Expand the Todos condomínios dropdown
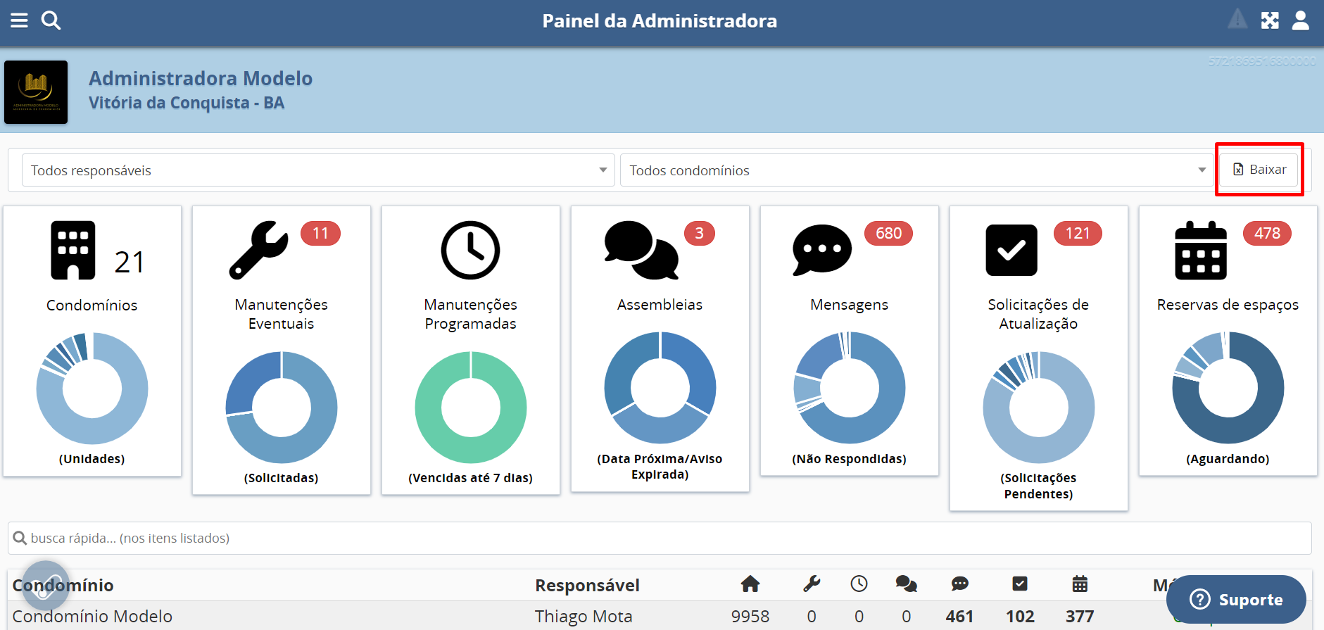Image resolution: width=1324 pixels, height=630 pixels. (x=915, y=170)
